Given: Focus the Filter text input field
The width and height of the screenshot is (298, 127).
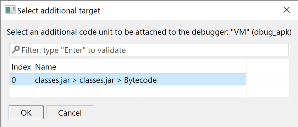Looking at the screenshot, I should tap(149, 50).
